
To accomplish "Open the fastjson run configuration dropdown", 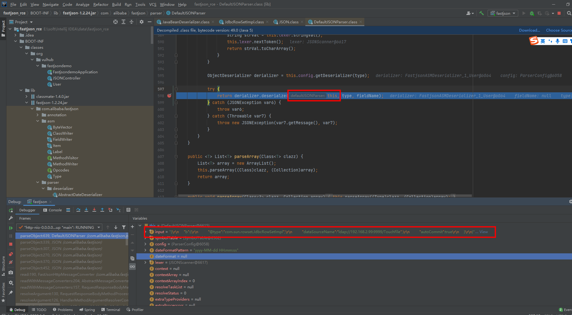I will (503, 13).
